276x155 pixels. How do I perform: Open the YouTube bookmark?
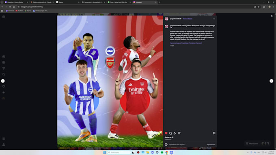[19, 11]
